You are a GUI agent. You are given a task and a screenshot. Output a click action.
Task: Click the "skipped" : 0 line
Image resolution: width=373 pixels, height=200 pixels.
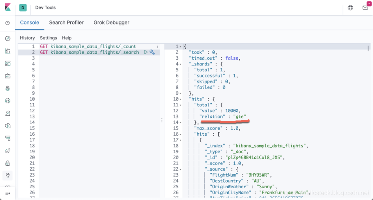pos(212,81)
